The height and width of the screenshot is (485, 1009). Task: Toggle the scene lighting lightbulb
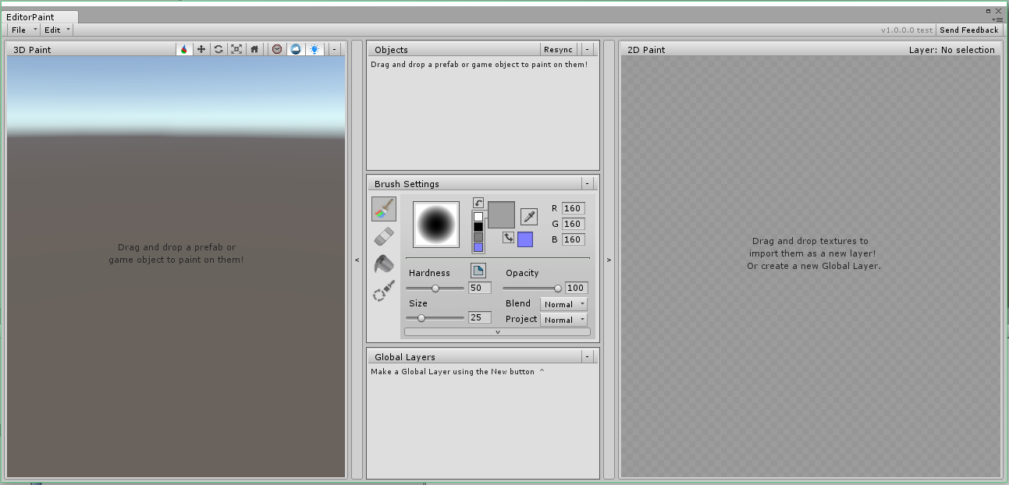314,48
